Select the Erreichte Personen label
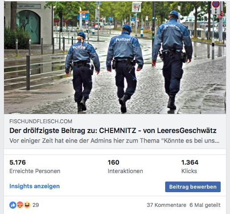 [x=35, y=171]
